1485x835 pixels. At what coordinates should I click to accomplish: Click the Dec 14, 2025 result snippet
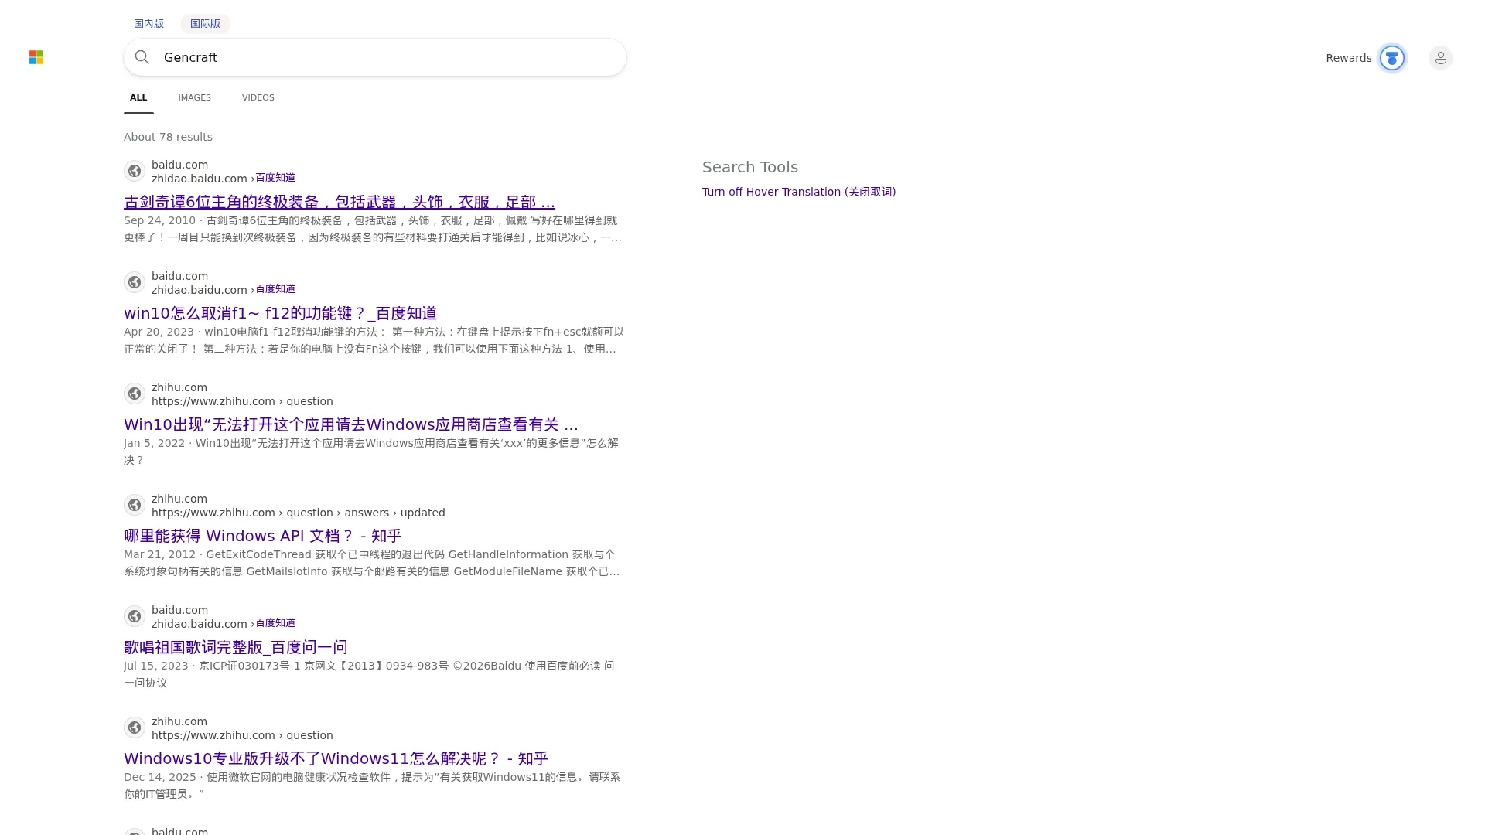[x=372, y=786]
